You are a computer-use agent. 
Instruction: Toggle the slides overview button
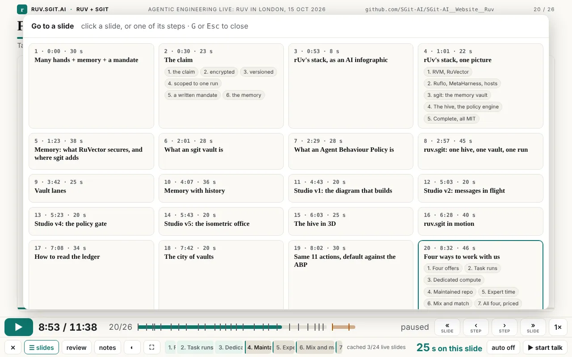click(42, 348)
